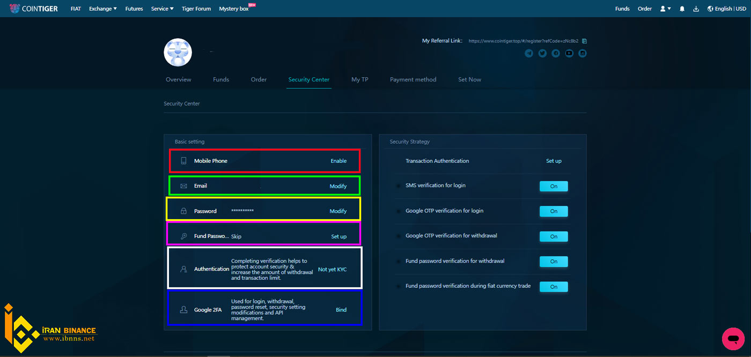The height and width of the screenshot is (357, 751).
Task: Expand the Service dropdown menu
Action: point(163,9)
